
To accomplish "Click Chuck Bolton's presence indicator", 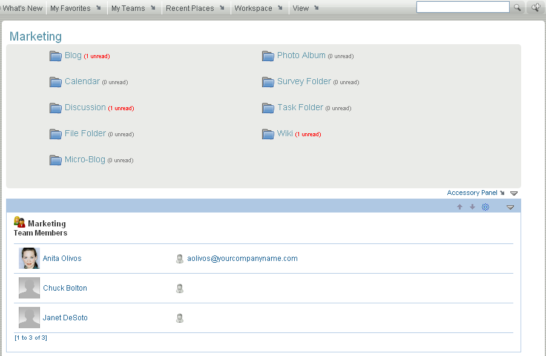I will [180, 288].
